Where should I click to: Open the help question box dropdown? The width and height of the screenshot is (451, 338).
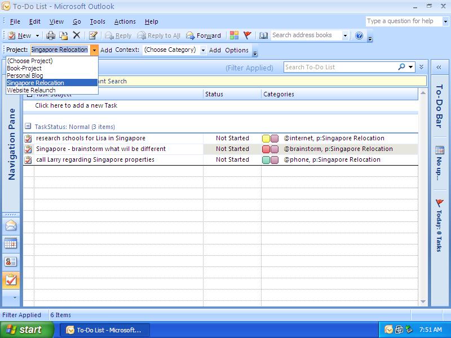tap(445, 21)
